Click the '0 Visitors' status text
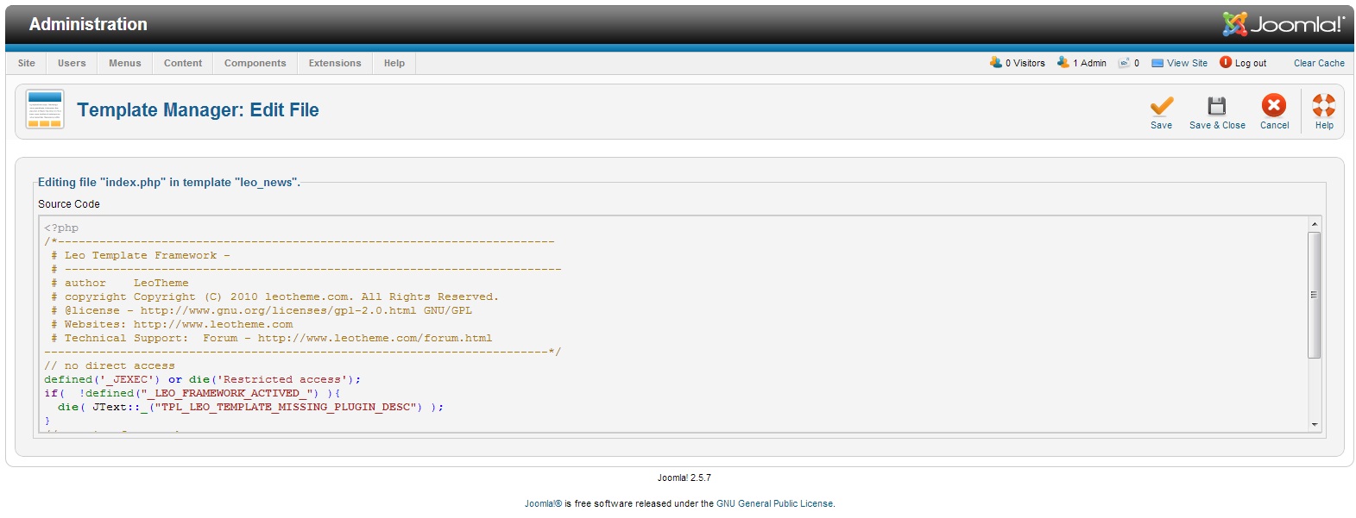Screen dimensions: 1356x518 (1025, 63)
